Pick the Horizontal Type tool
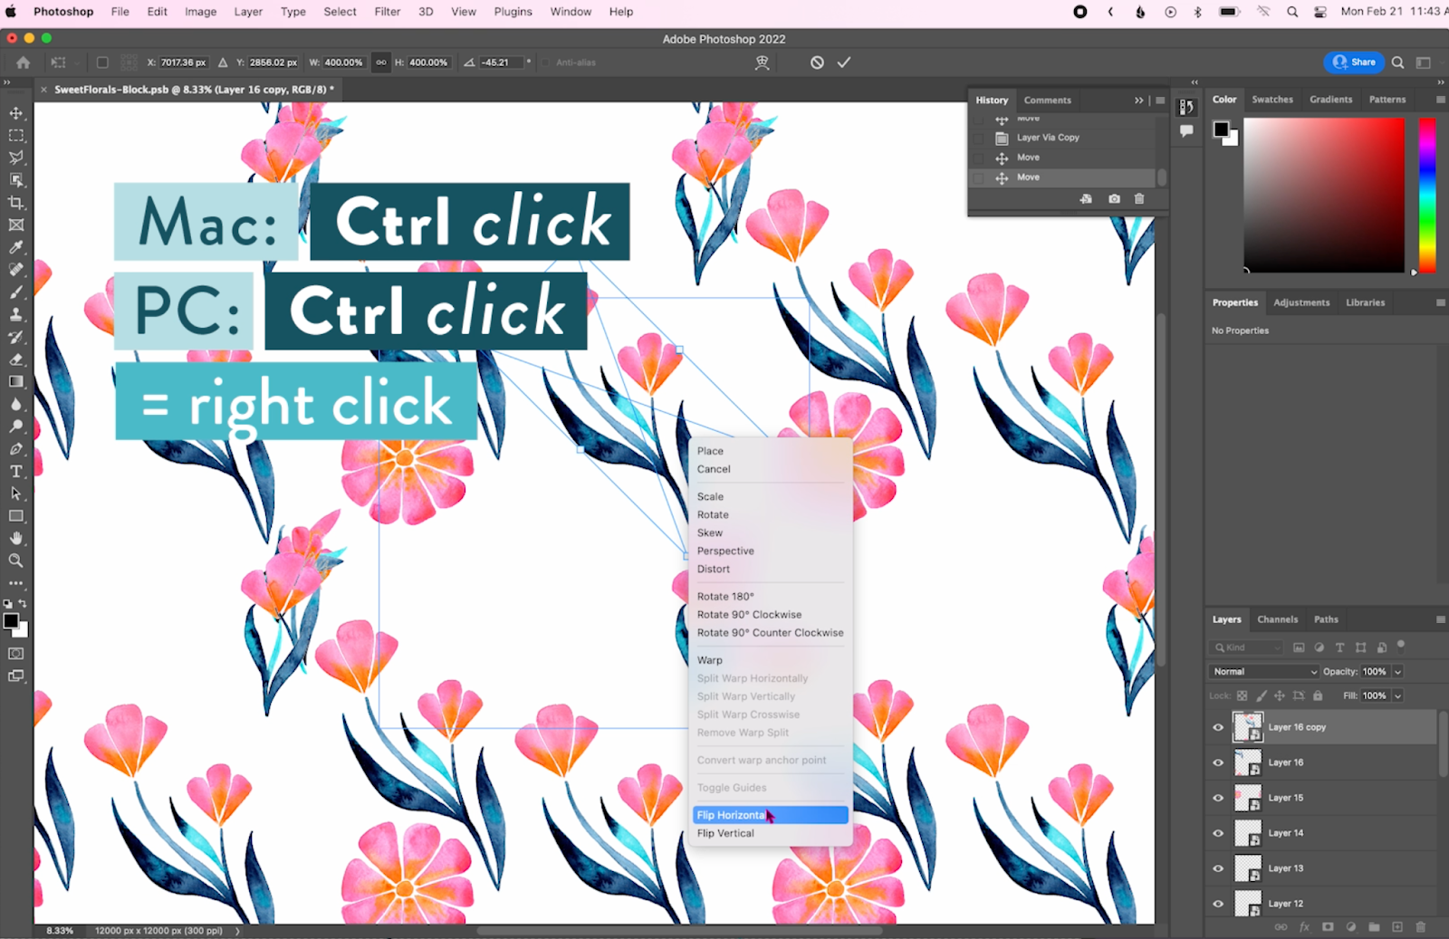 pyautogui.click(x=14, y=471)
